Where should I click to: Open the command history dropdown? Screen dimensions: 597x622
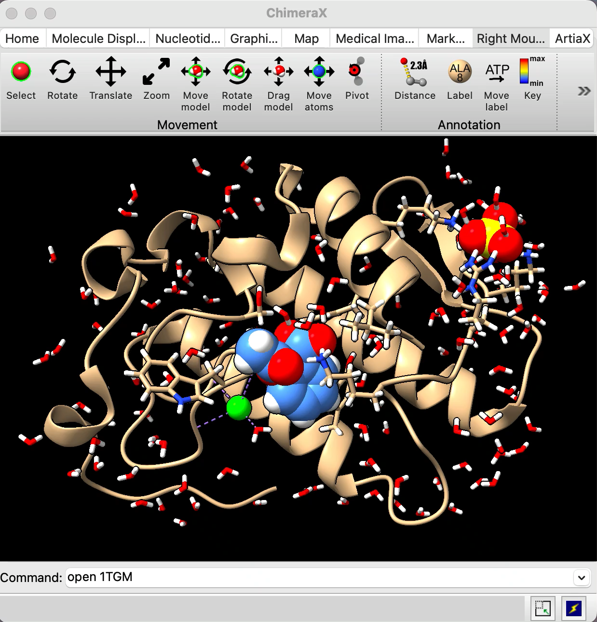point(582,577)
